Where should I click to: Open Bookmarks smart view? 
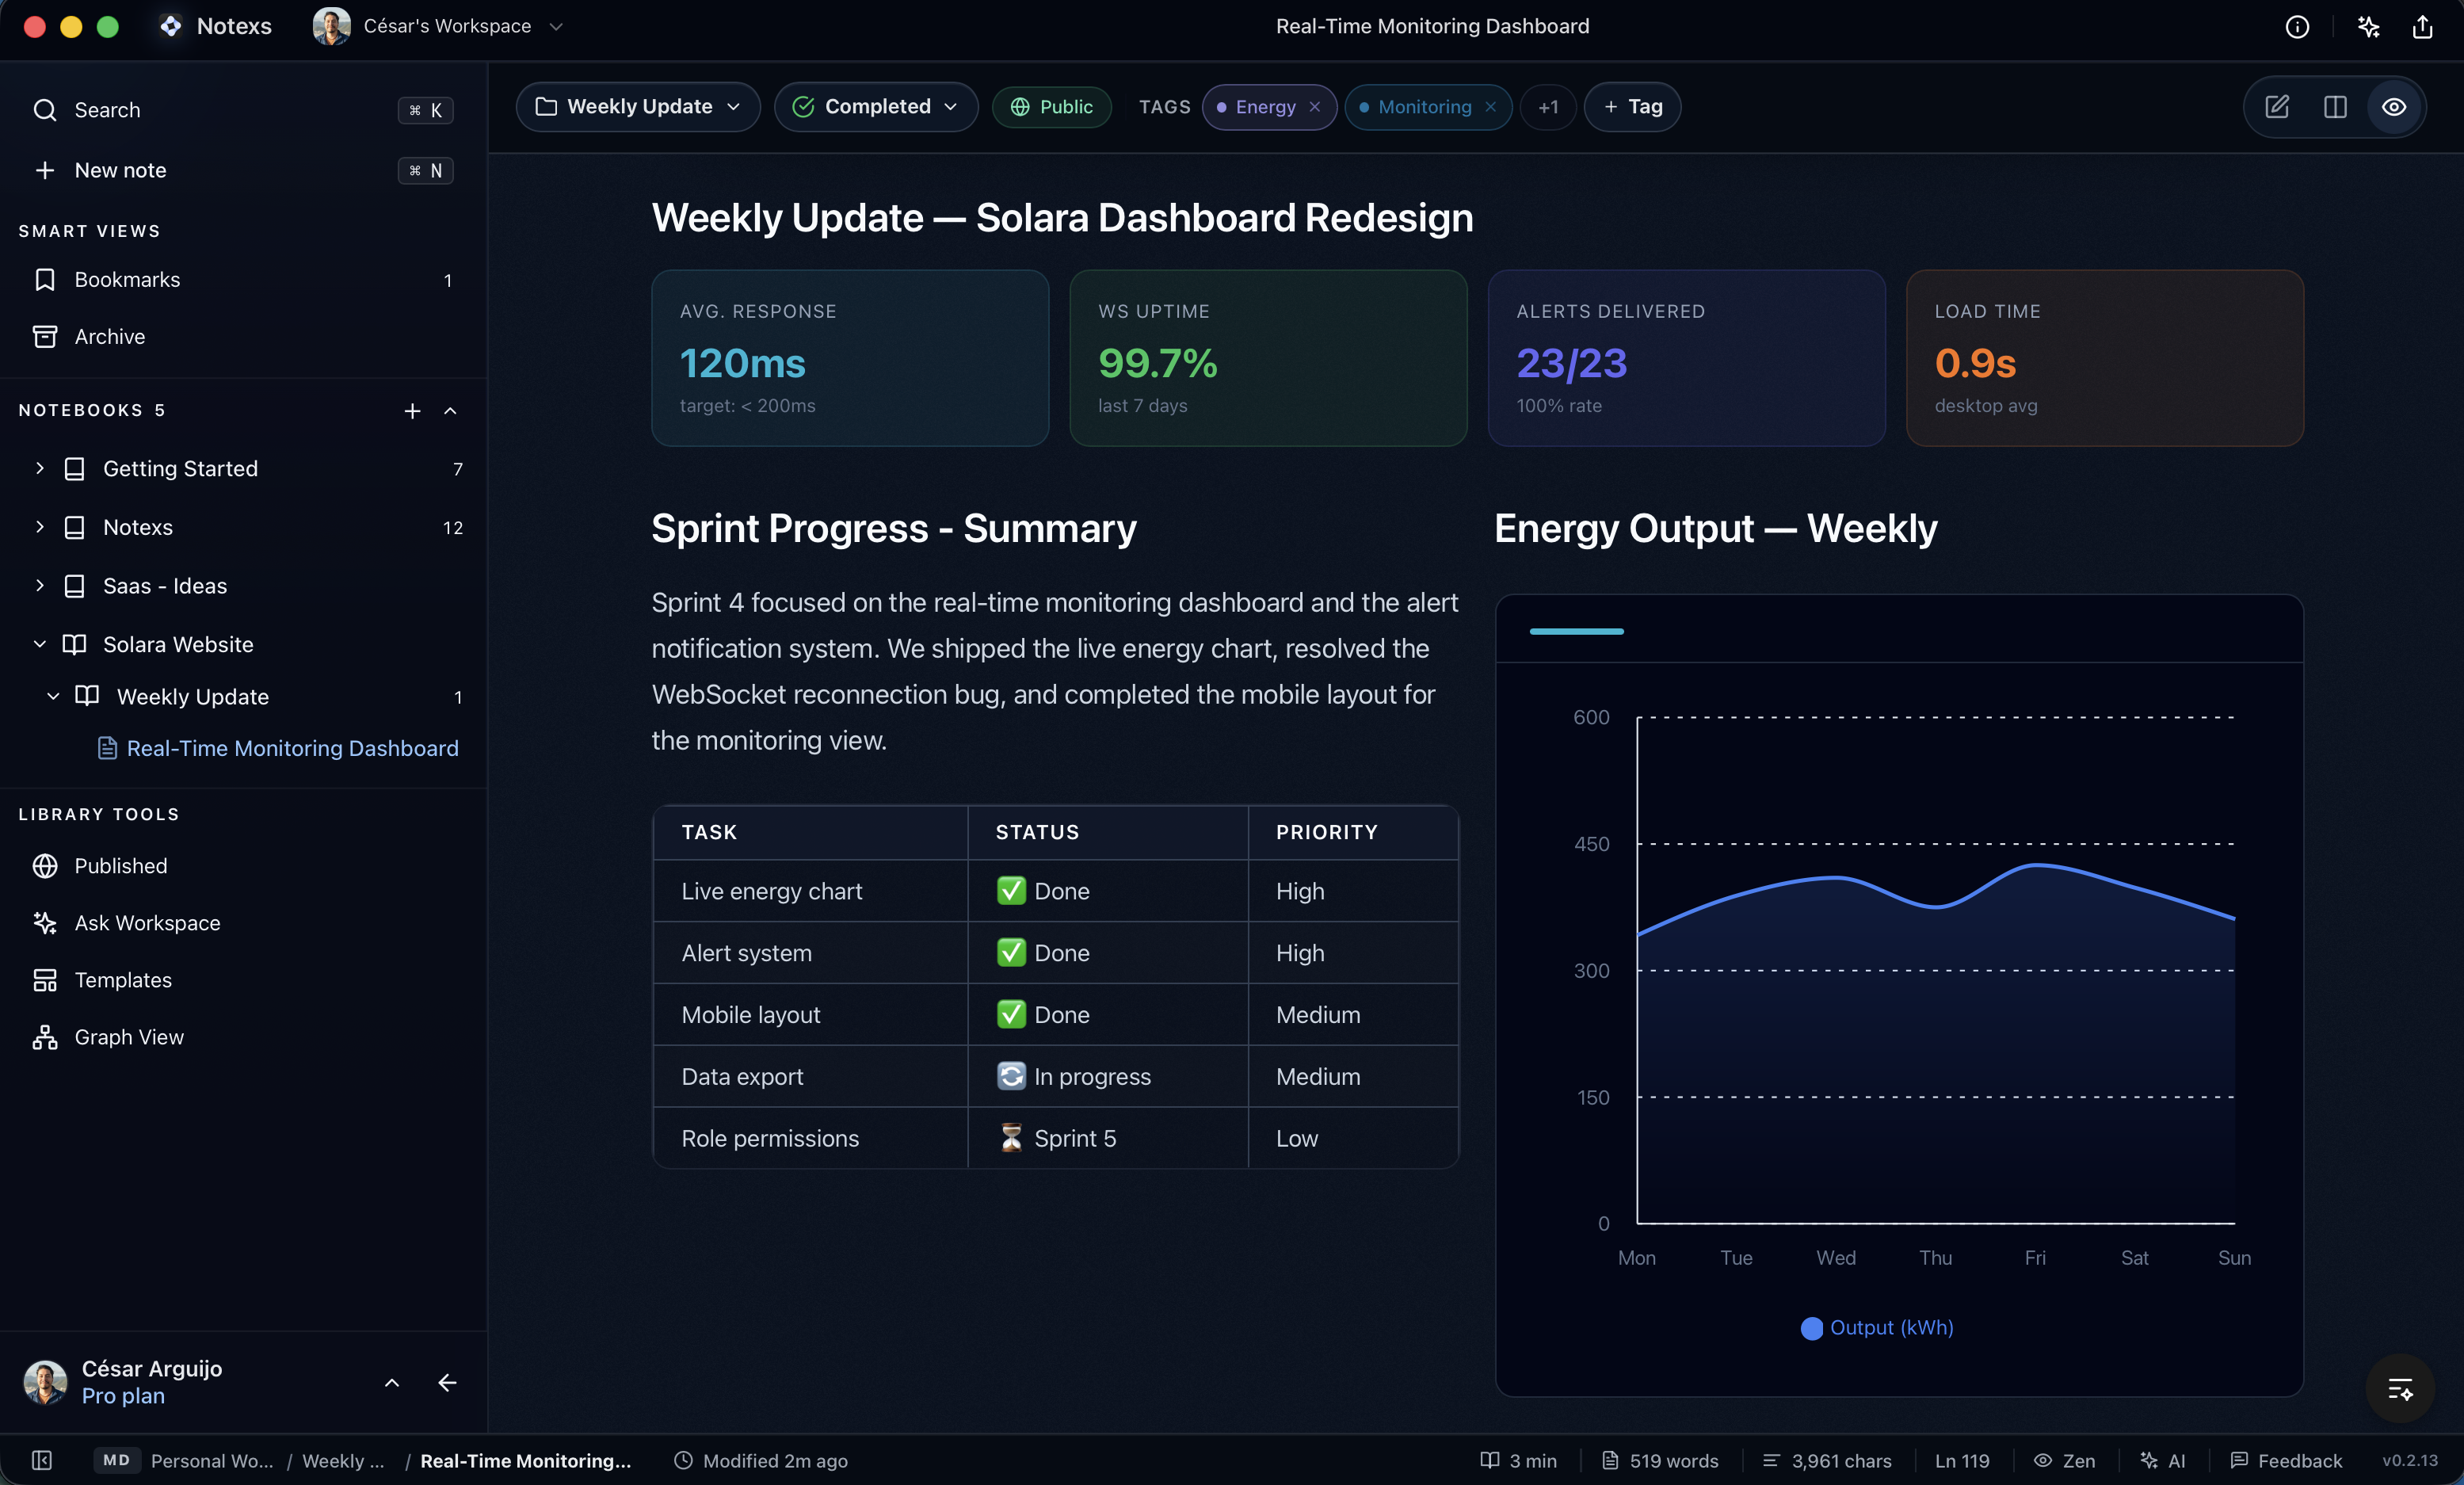point(243,280)
